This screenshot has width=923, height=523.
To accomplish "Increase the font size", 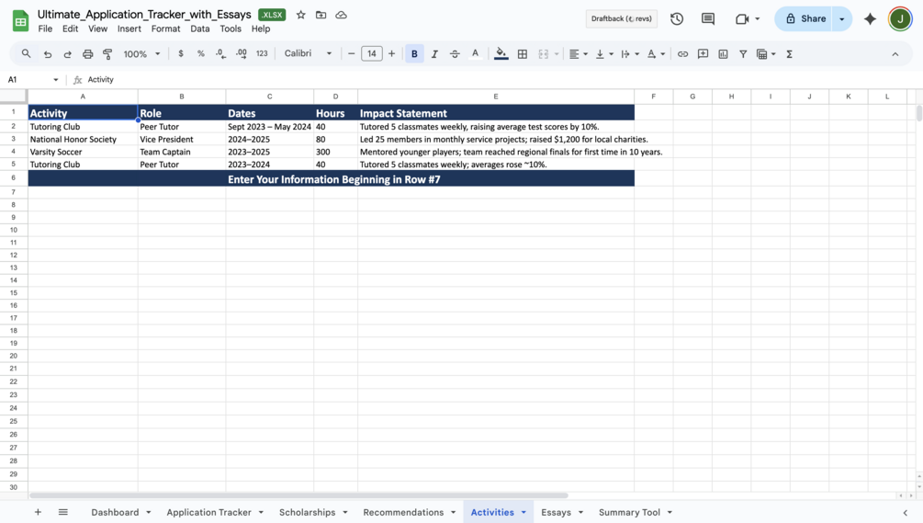I will (x=391, y=53).
